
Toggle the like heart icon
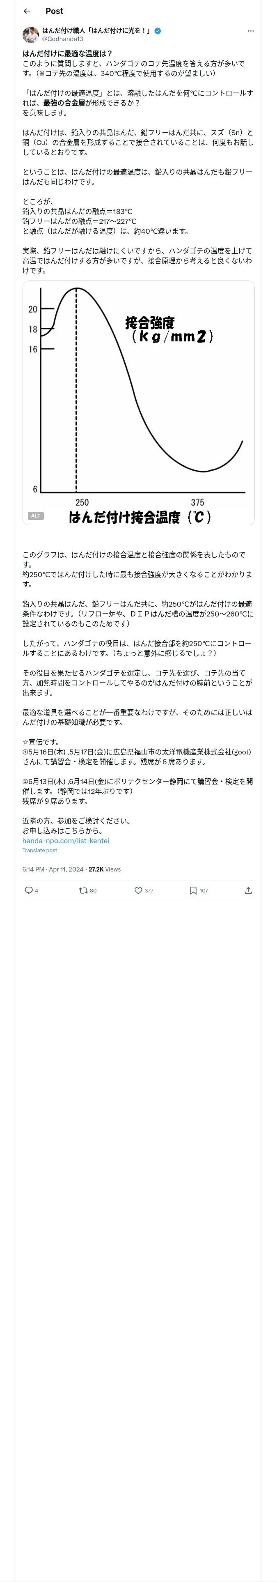coord(138,890)
